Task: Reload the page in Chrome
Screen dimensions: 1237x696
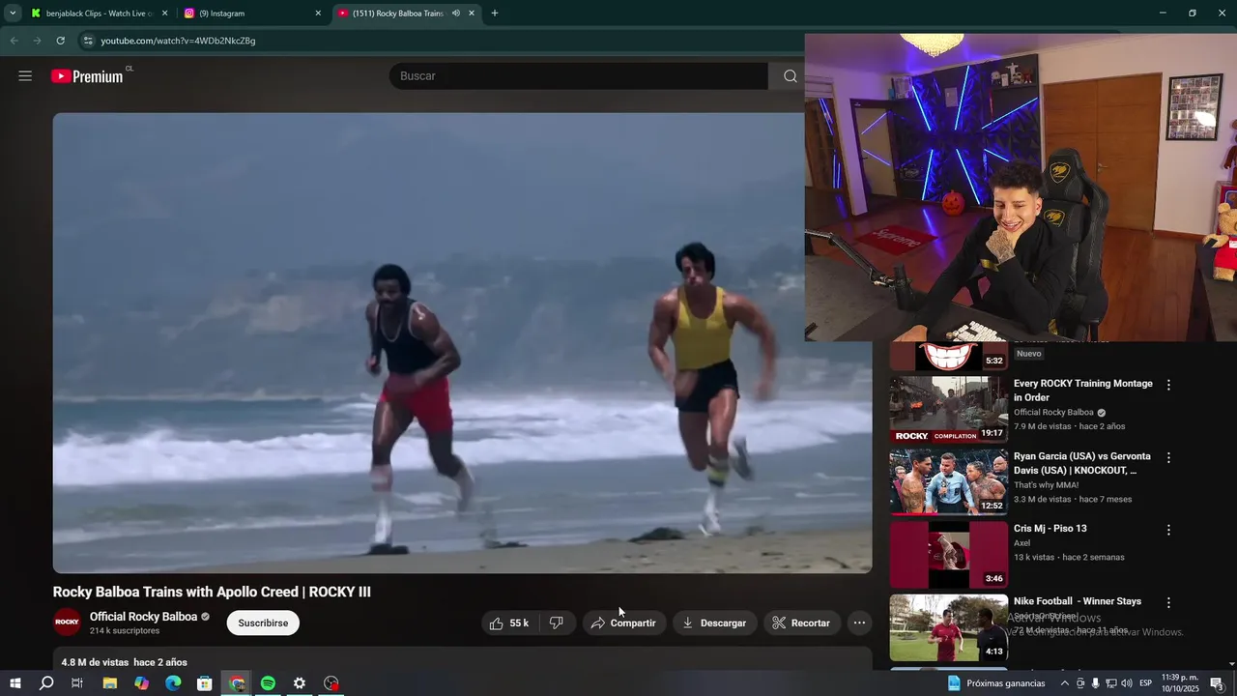Action: [60, 41]
